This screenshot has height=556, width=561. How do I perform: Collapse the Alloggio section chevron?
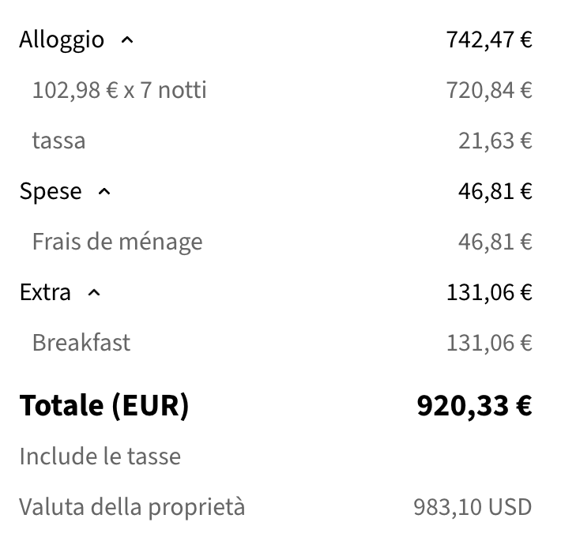(x=126, y=40)
